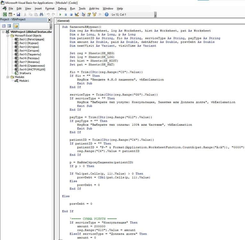The image size is (245, 240).
Task: Click Insert UserForm toolbar icon
Action: pyautogui.click(x=10, y=14)
